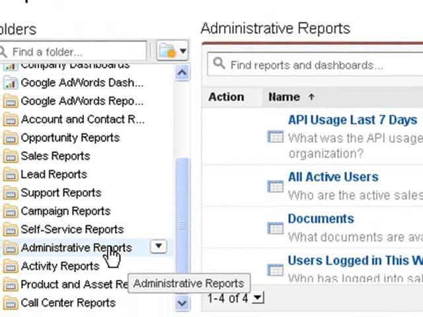
Task: Click the Documents report table icon
Action: click(x=275, y=228)
